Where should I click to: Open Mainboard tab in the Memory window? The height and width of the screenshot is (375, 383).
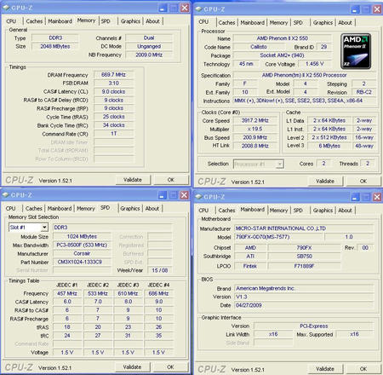[x=60, y=21]
